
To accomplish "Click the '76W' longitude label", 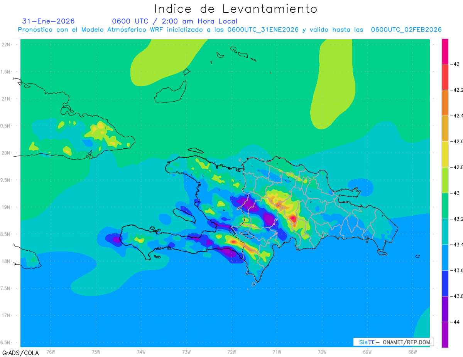I will [51, 352].
